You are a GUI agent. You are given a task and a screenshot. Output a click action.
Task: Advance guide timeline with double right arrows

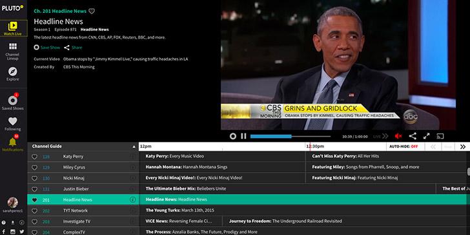pyautogui.click(x=463, y=147)
